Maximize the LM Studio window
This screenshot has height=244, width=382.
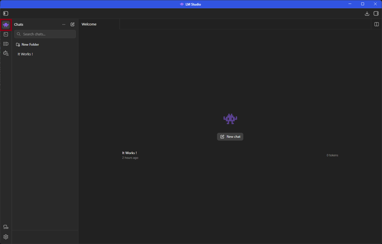point(363,4)
